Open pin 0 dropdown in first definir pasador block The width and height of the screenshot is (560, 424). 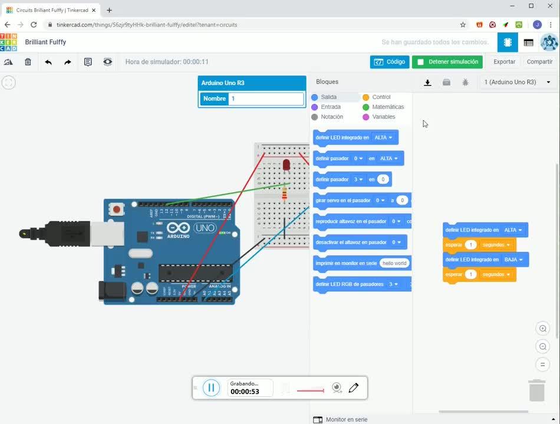[x=358, y=158]
